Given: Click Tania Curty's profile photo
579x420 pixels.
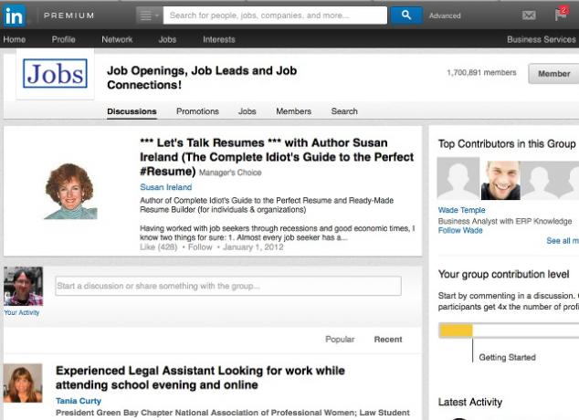Looking at the screenshot, I should [23, 383].
